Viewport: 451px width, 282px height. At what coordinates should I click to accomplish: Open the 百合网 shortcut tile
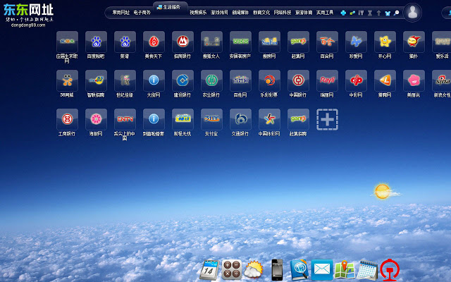coord(327,42)
